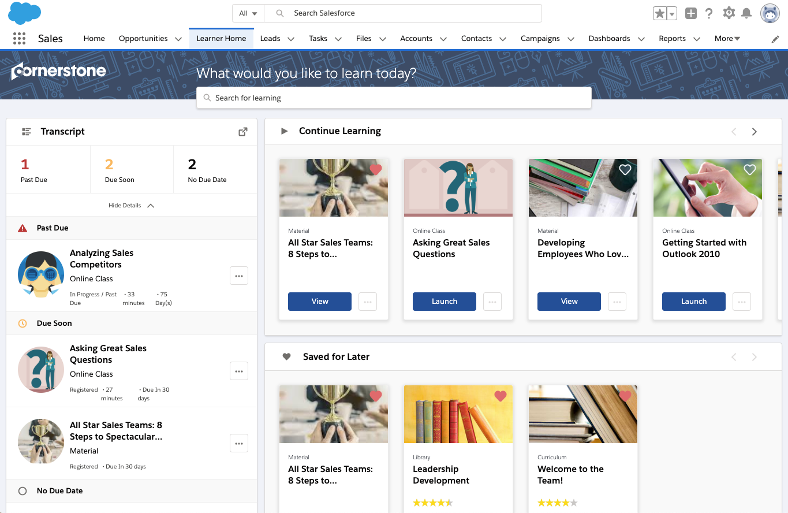The width and height of the screenshot is (788, 513).
Task: Toggle the heart on 'Getting Started with Outlook 2010'
Action: (750, 169)
